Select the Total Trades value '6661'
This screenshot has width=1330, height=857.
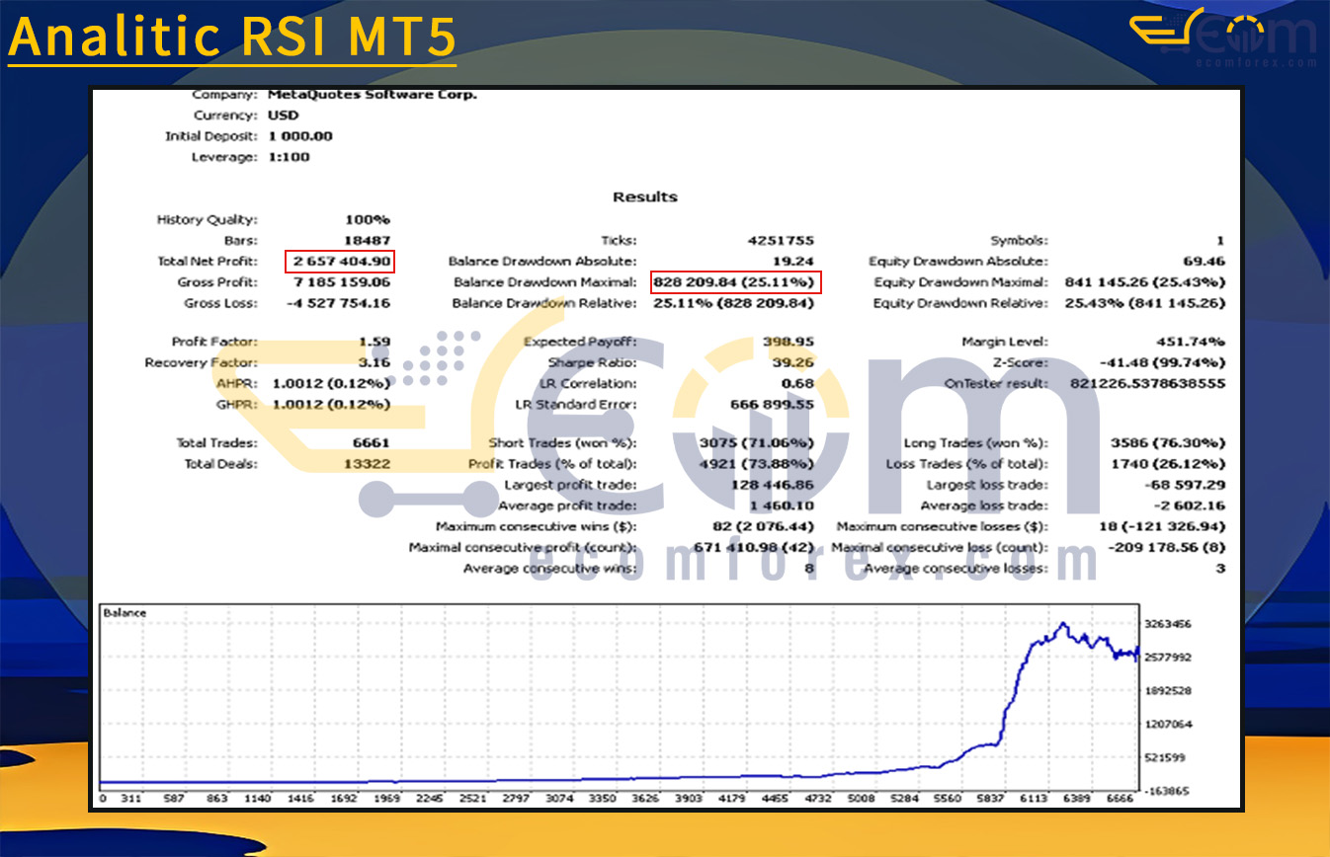(x=374, y=443)
